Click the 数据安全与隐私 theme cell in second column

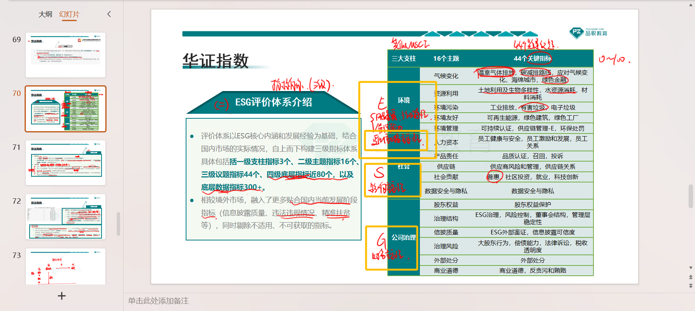click(x=446, y=191)
